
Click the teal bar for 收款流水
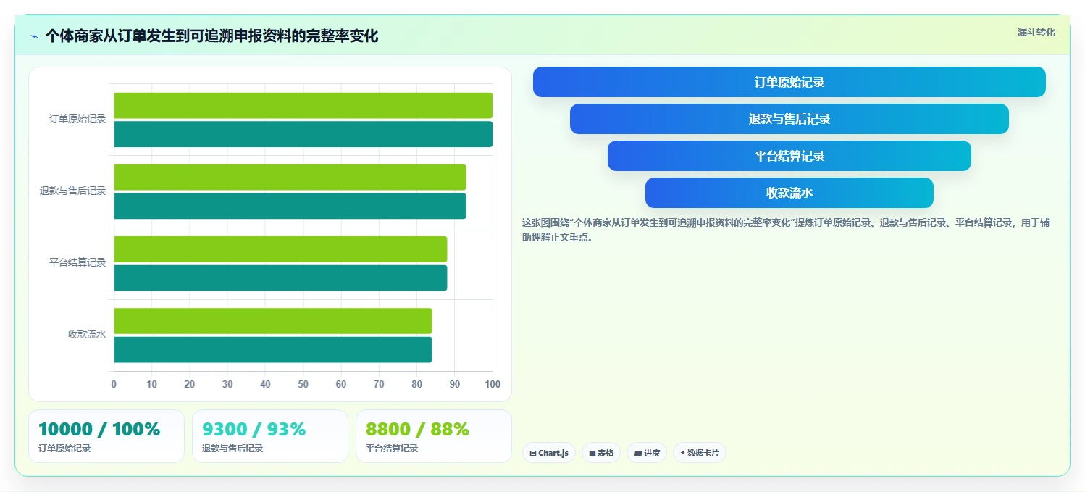[273, 349]
